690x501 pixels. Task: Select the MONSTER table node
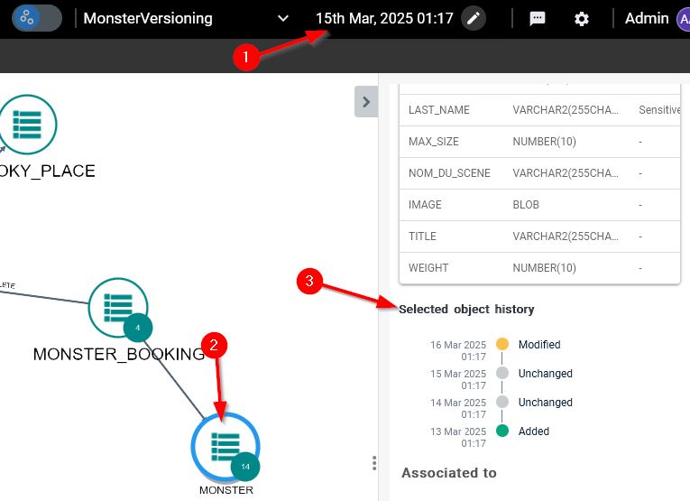[224, 444]
